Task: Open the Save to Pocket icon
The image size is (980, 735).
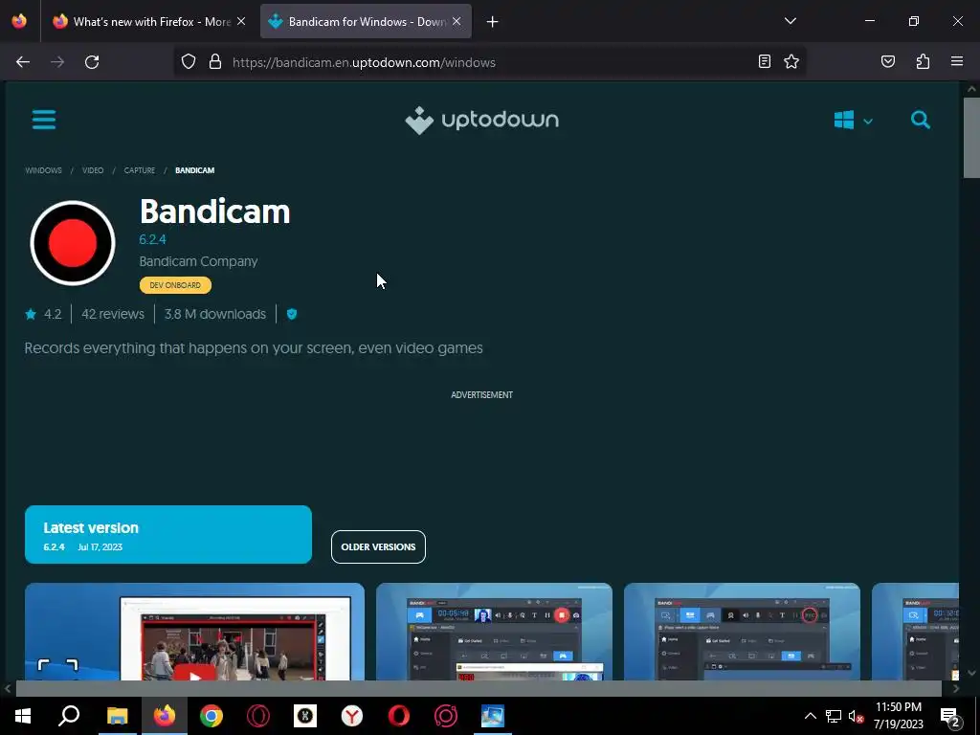Action: 887,61
